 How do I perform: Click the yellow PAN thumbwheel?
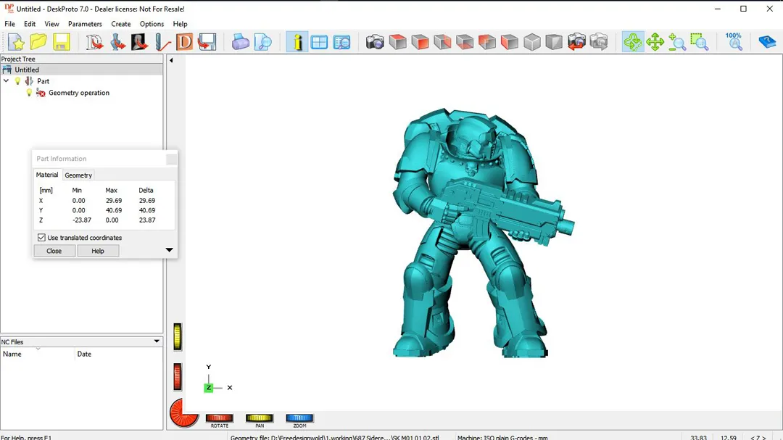(259, 418)
